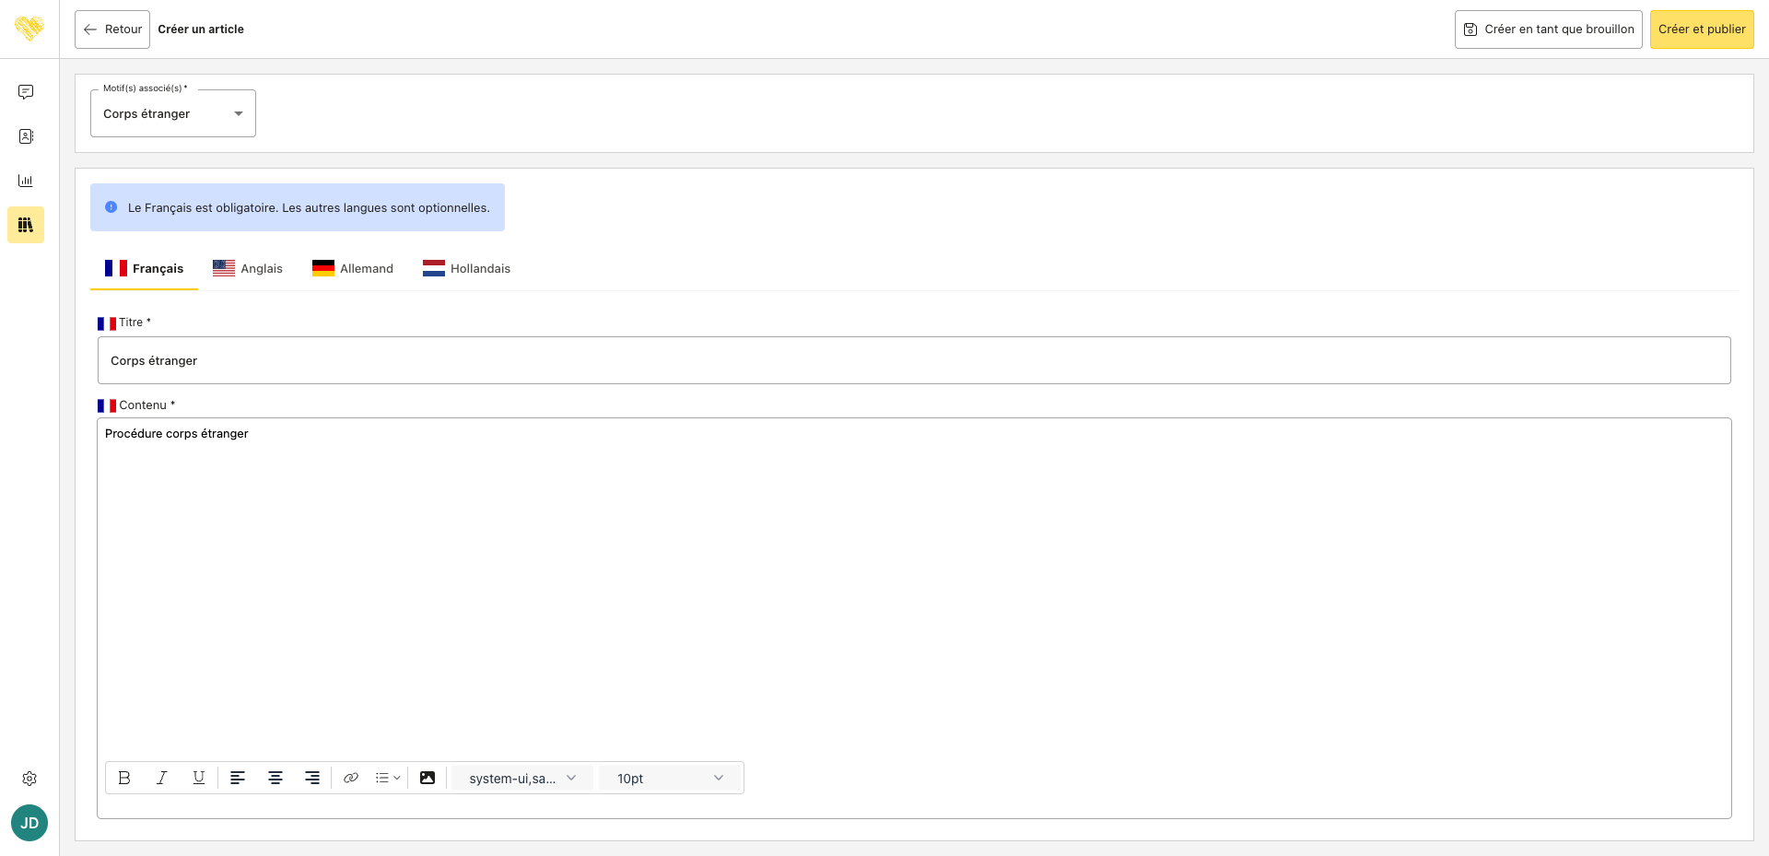The width and height of the screenshot is (1769, 856).
Task: Insert an image using the picture icon
Action: click(428, 778)
